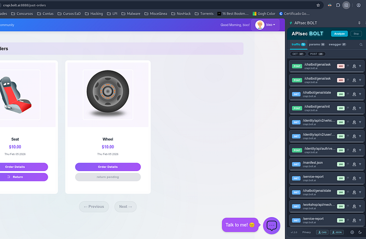
Task: Open the Hacking bookmarks folder
Action: pyautogui.click(x=94, y=14)
